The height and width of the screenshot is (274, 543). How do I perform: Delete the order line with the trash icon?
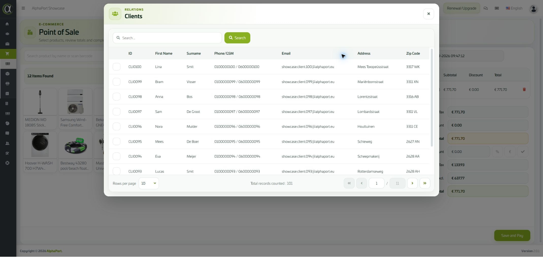[x=524, y=90]
